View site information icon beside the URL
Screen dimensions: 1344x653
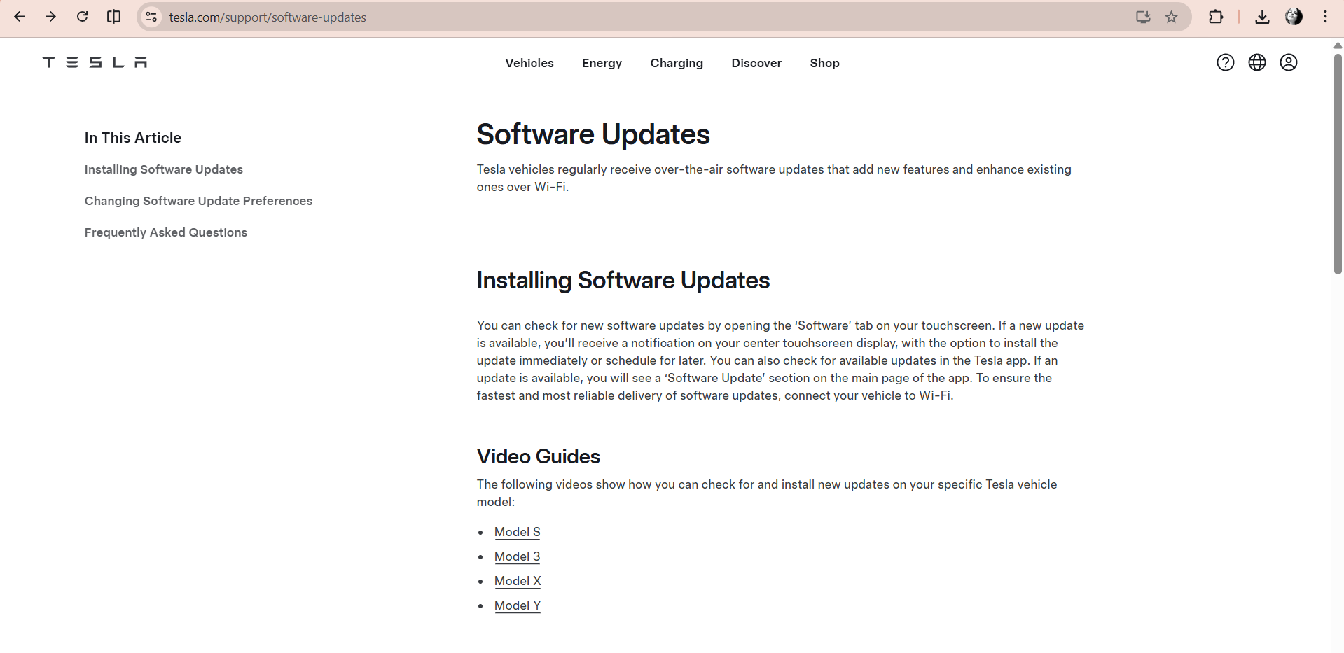(151, 17)
